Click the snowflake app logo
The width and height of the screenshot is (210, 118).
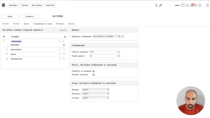pos(4,5)
